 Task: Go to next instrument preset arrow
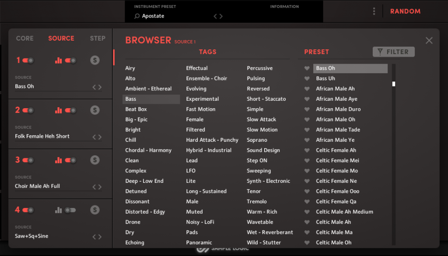pyautogui.click(x=221, y=16)
